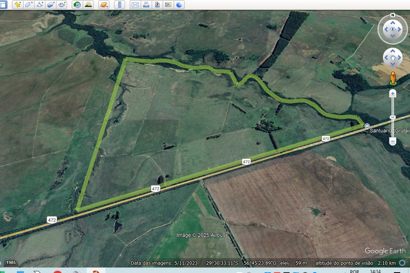Viewport: 410px width, 273px height.
Task: Click the zoom slider handle
Action: pyautogui.click(x=392, y=117)
